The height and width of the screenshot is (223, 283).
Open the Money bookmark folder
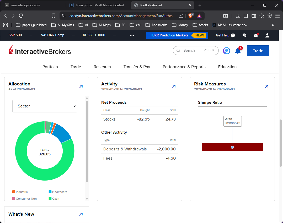180,25
